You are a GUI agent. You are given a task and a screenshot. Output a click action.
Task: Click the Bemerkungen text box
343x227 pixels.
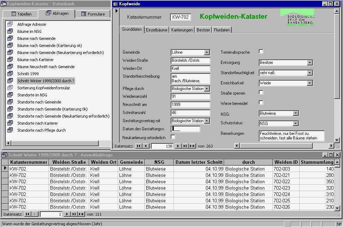[x=292, y=136]
